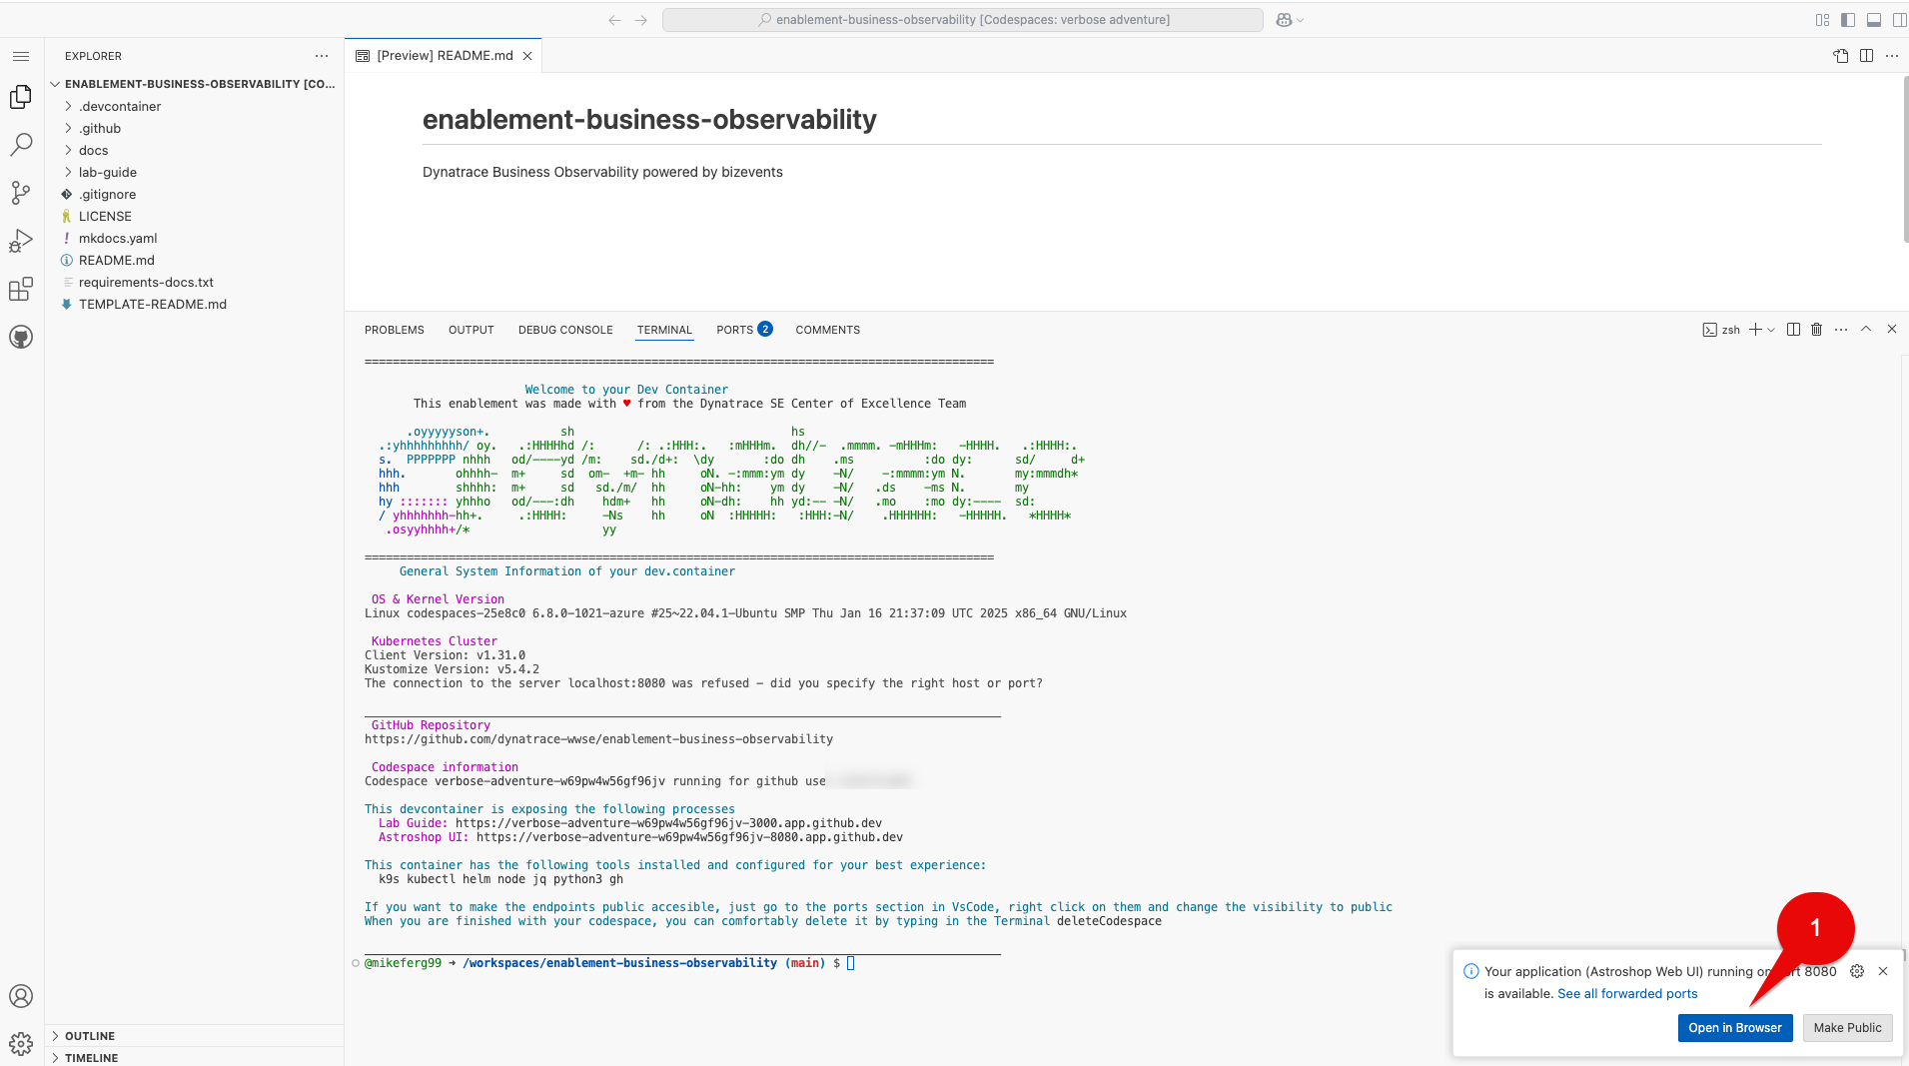Select the TERMINAL tab

coord(664,330)
